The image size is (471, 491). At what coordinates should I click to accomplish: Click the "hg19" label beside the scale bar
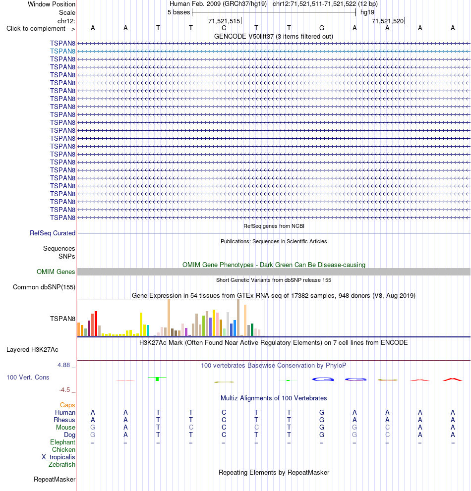point(367,12)
